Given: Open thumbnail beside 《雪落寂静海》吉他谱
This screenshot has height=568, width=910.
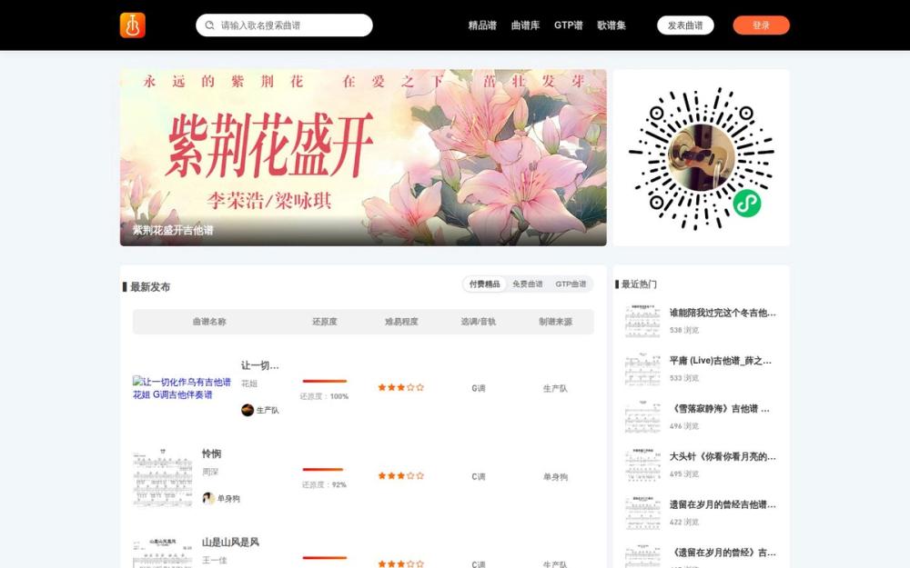Looking at the screenshot, I should pos(642,417).
